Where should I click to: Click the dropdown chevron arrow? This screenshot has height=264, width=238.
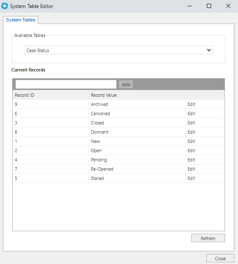209,50
